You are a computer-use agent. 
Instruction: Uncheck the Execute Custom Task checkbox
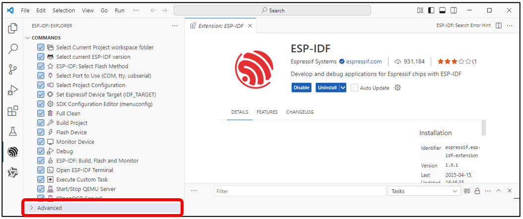click(41, 179)
